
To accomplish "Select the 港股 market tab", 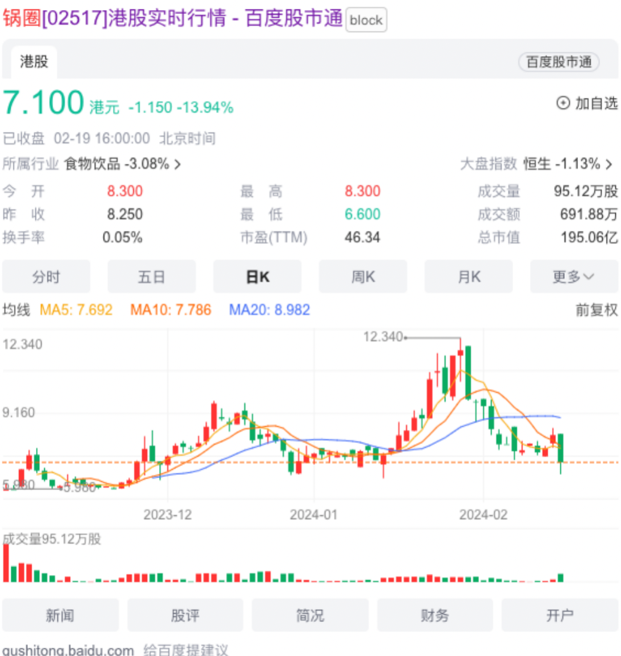I will click(34, 62).
